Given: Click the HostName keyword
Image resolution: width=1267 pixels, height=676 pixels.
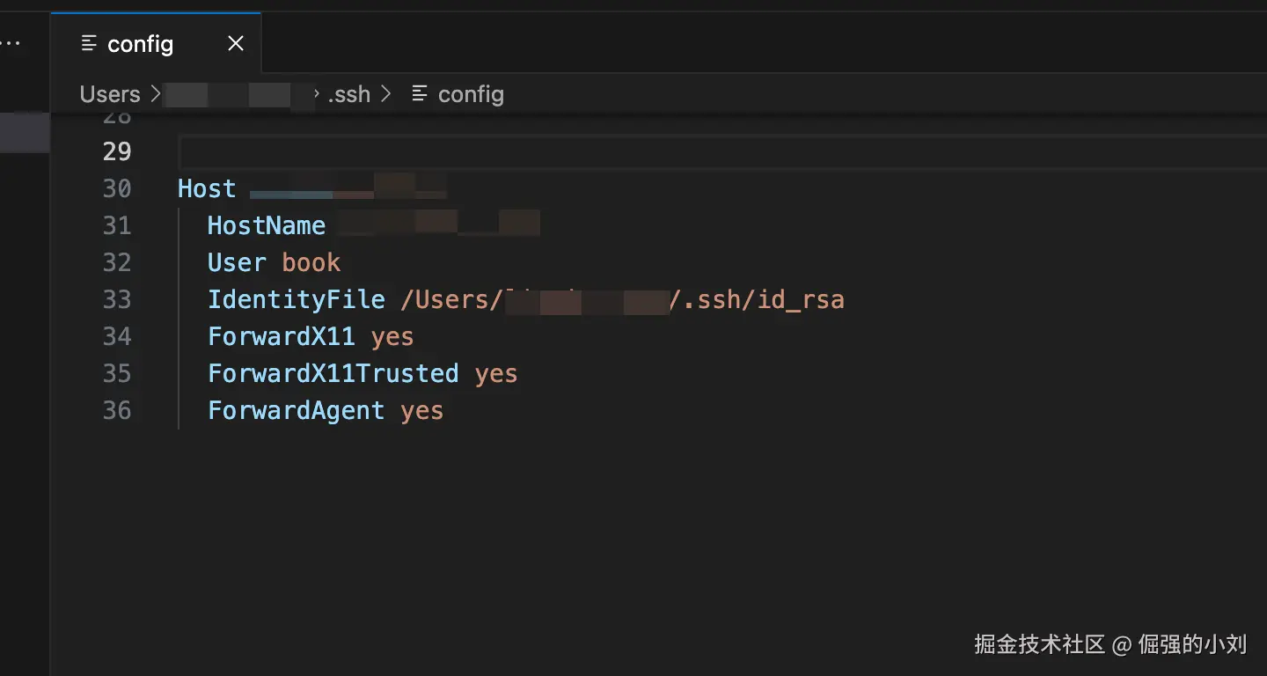Looking at the screenshot, I should click(267, 225).
